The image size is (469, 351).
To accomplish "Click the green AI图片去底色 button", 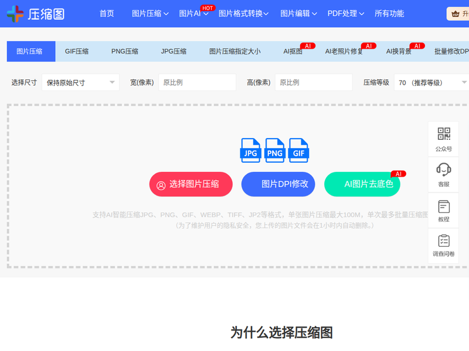I will (x=362, y=184).
